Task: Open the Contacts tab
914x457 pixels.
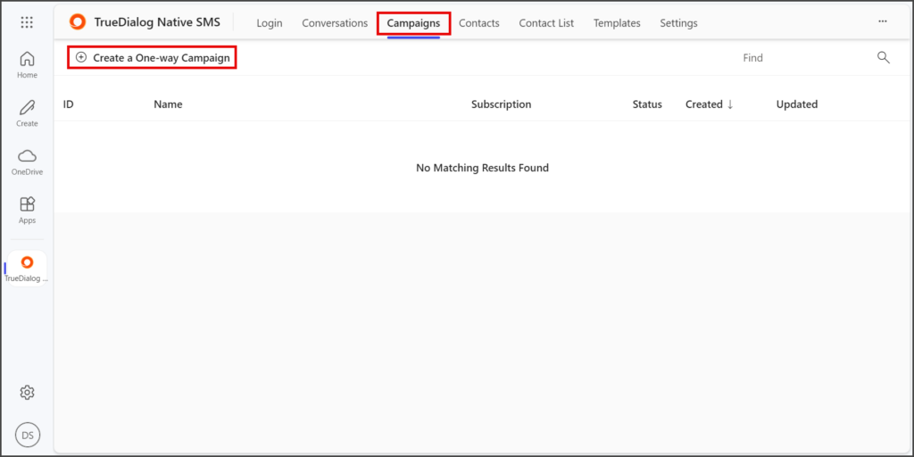Action: [x=479, y=23]
